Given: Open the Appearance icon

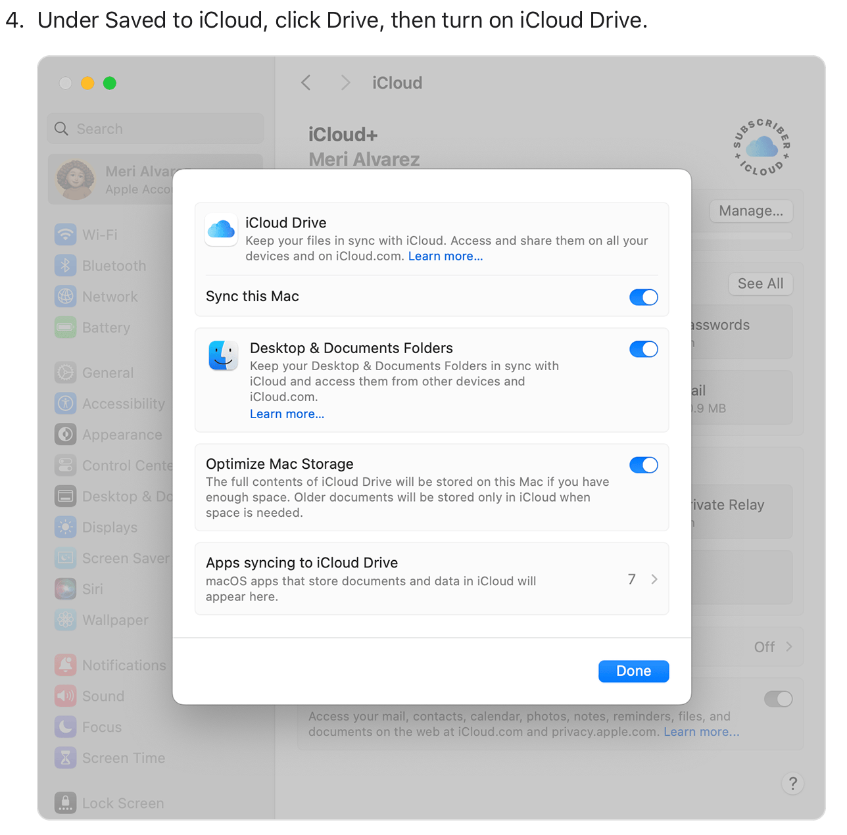Looking at the screenshot, I should point(65,434).
